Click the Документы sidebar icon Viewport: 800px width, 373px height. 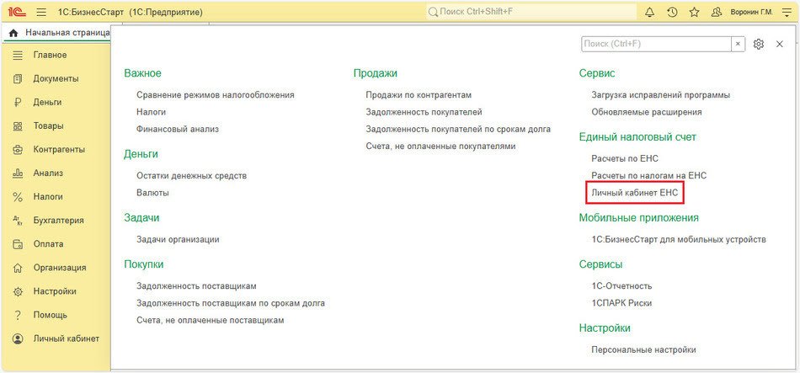[x=18, y=78]
